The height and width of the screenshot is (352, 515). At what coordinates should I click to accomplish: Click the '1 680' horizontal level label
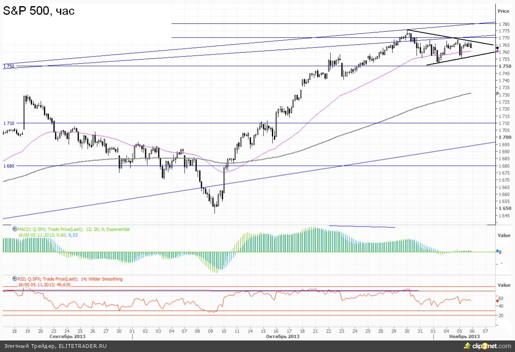(x=9, y=166)
